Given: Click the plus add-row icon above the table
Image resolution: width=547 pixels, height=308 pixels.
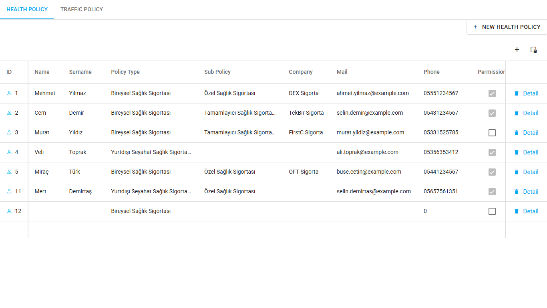Looking at the screenshot, I should [517, 50].
